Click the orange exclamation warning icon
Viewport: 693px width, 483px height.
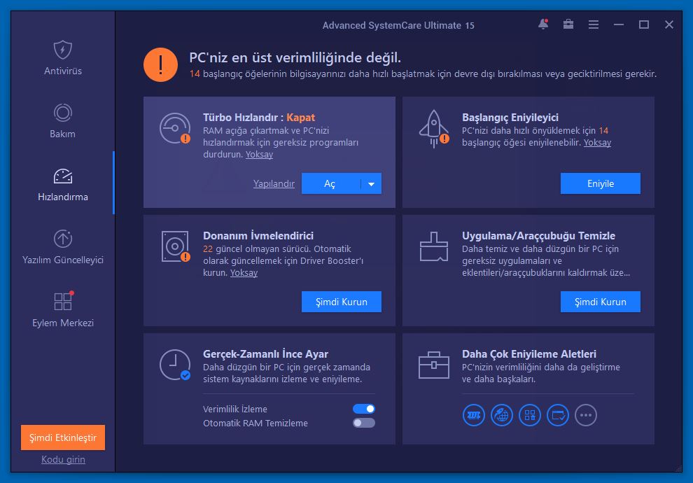160,65
